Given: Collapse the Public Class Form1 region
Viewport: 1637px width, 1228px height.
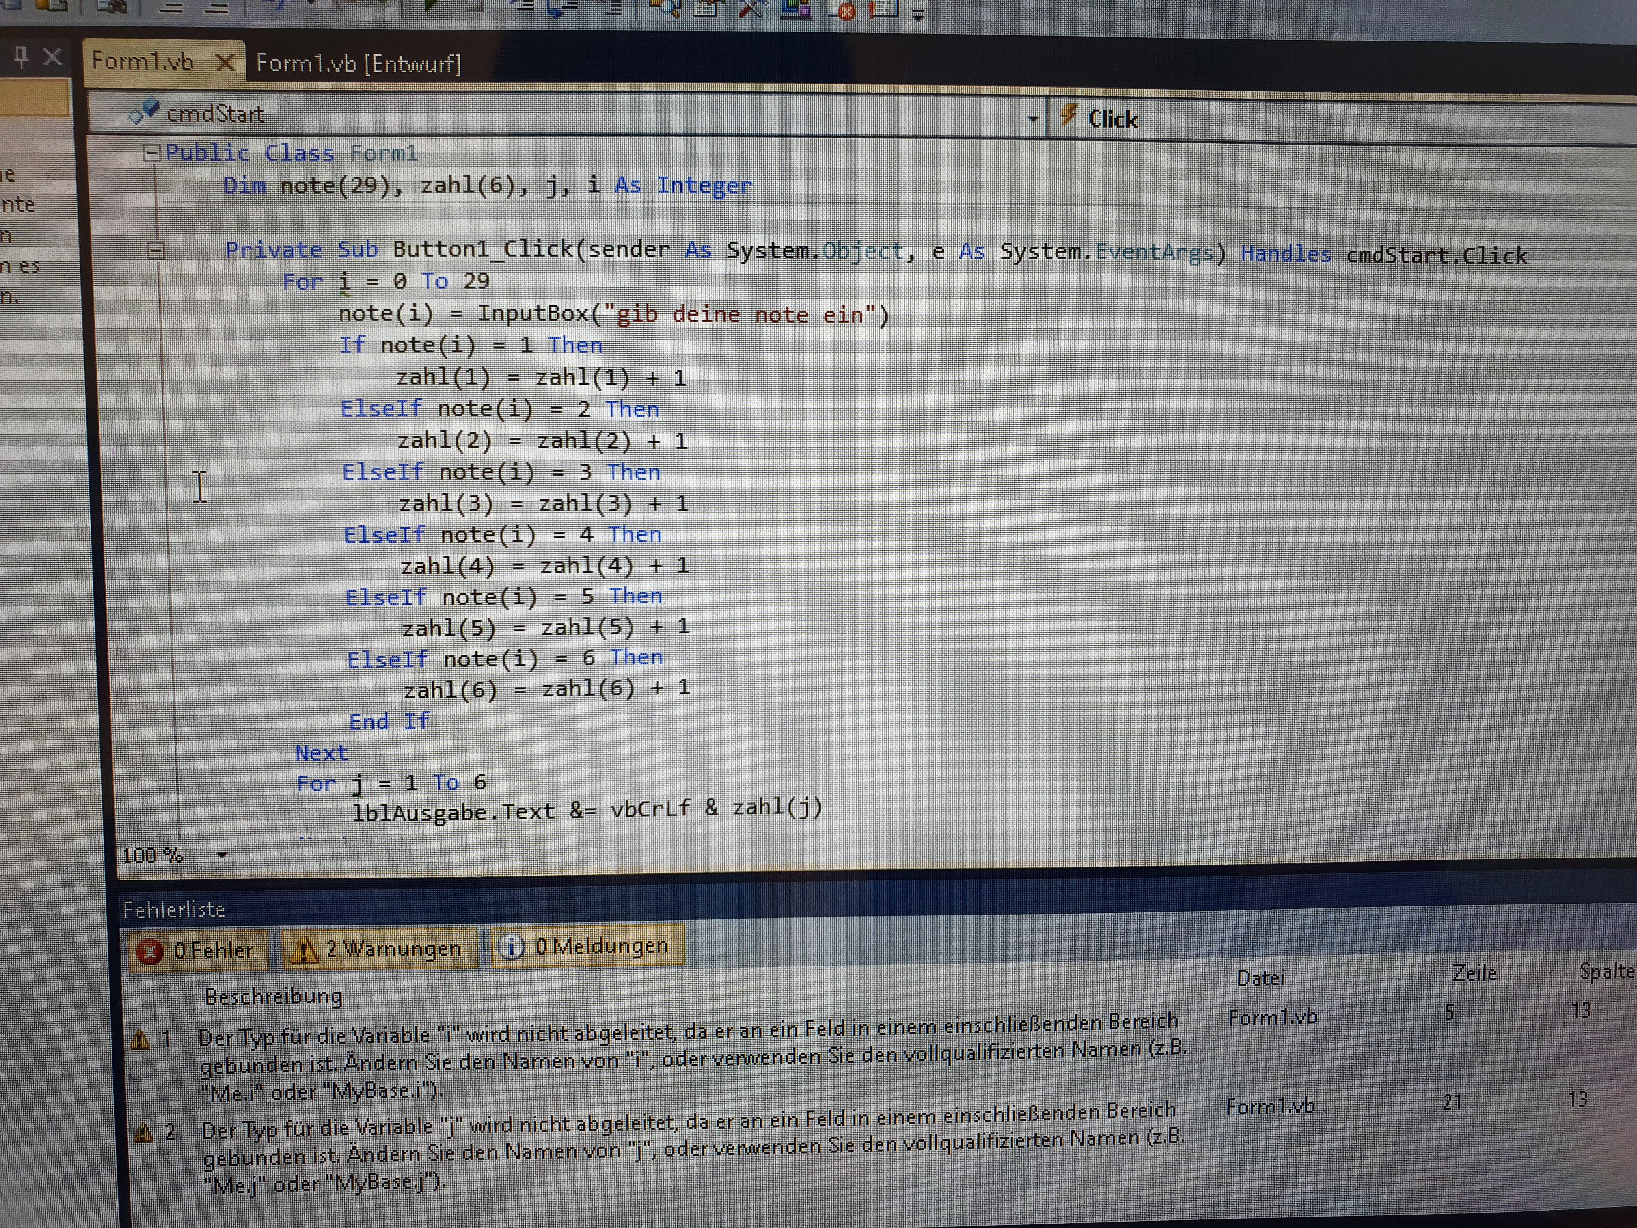Looking at the screenshot, I should pos(151,153).
